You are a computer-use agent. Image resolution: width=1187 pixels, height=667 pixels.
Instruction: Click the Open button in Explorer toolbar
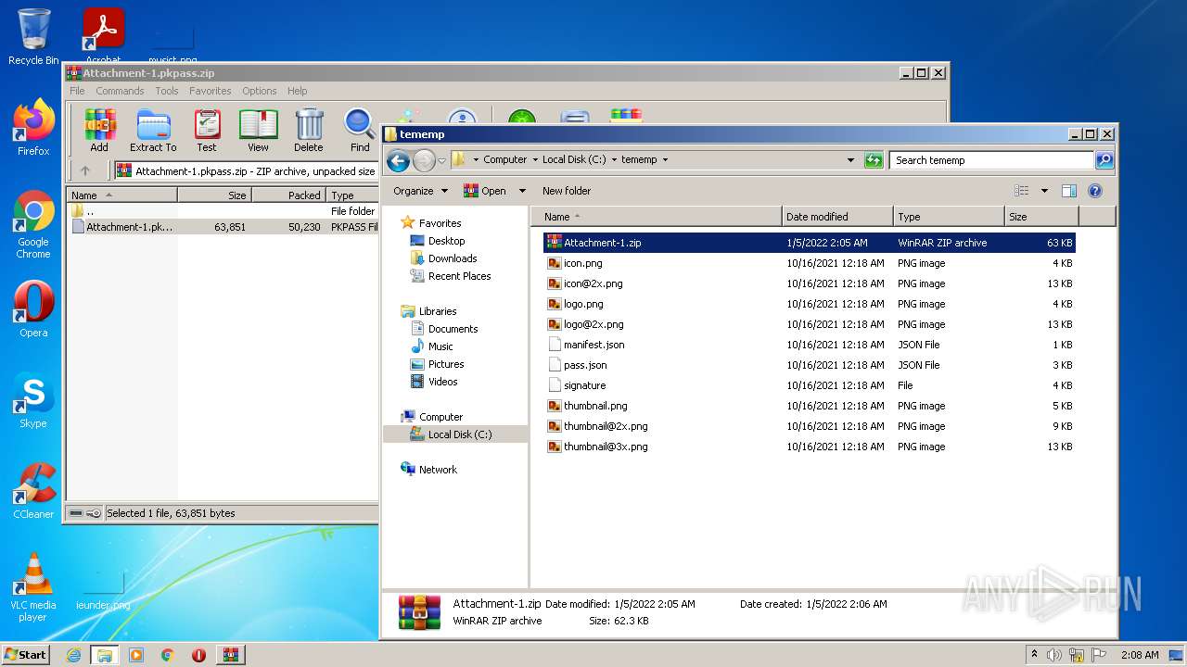486,191
